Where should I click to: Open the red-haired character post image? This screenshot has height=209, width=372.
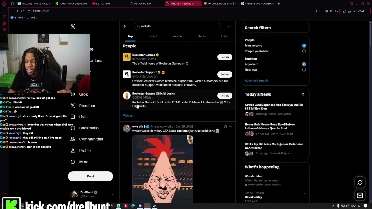tap(162, 169)
